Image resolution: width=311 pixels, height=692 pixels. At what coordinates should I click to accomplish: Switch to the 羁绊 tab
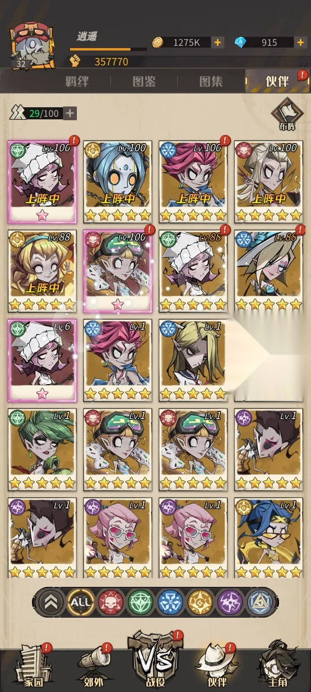pos(77,81)
